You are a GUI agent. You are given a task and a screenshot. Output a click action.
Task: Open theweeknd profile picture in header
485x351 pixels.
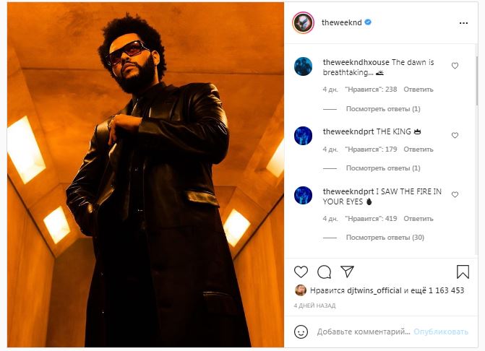303,23
